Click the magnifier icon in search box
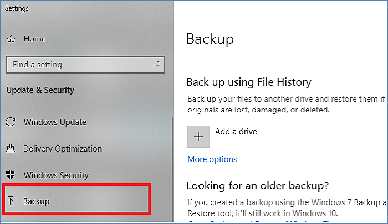The image size is (388, 224). [157, 65]
